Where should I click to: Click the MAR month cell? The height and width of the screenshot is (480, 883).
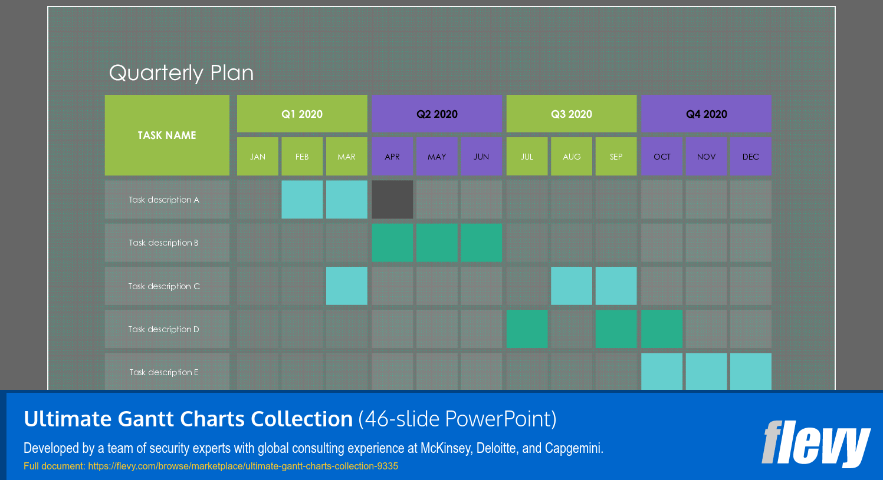pos(347,156)
